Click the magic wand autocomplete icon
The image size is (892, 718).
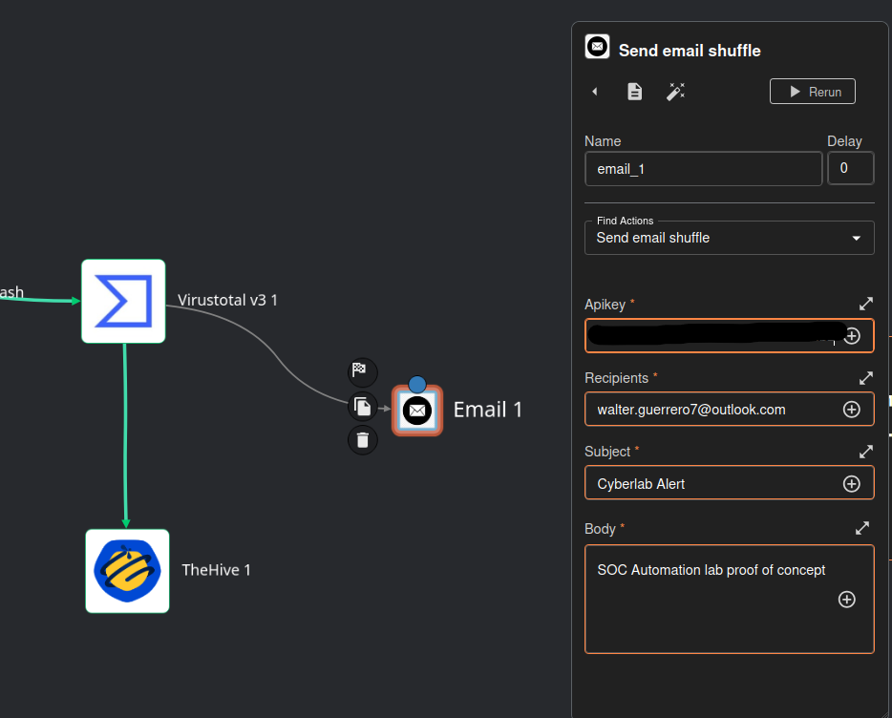click(x=675, y=92)
